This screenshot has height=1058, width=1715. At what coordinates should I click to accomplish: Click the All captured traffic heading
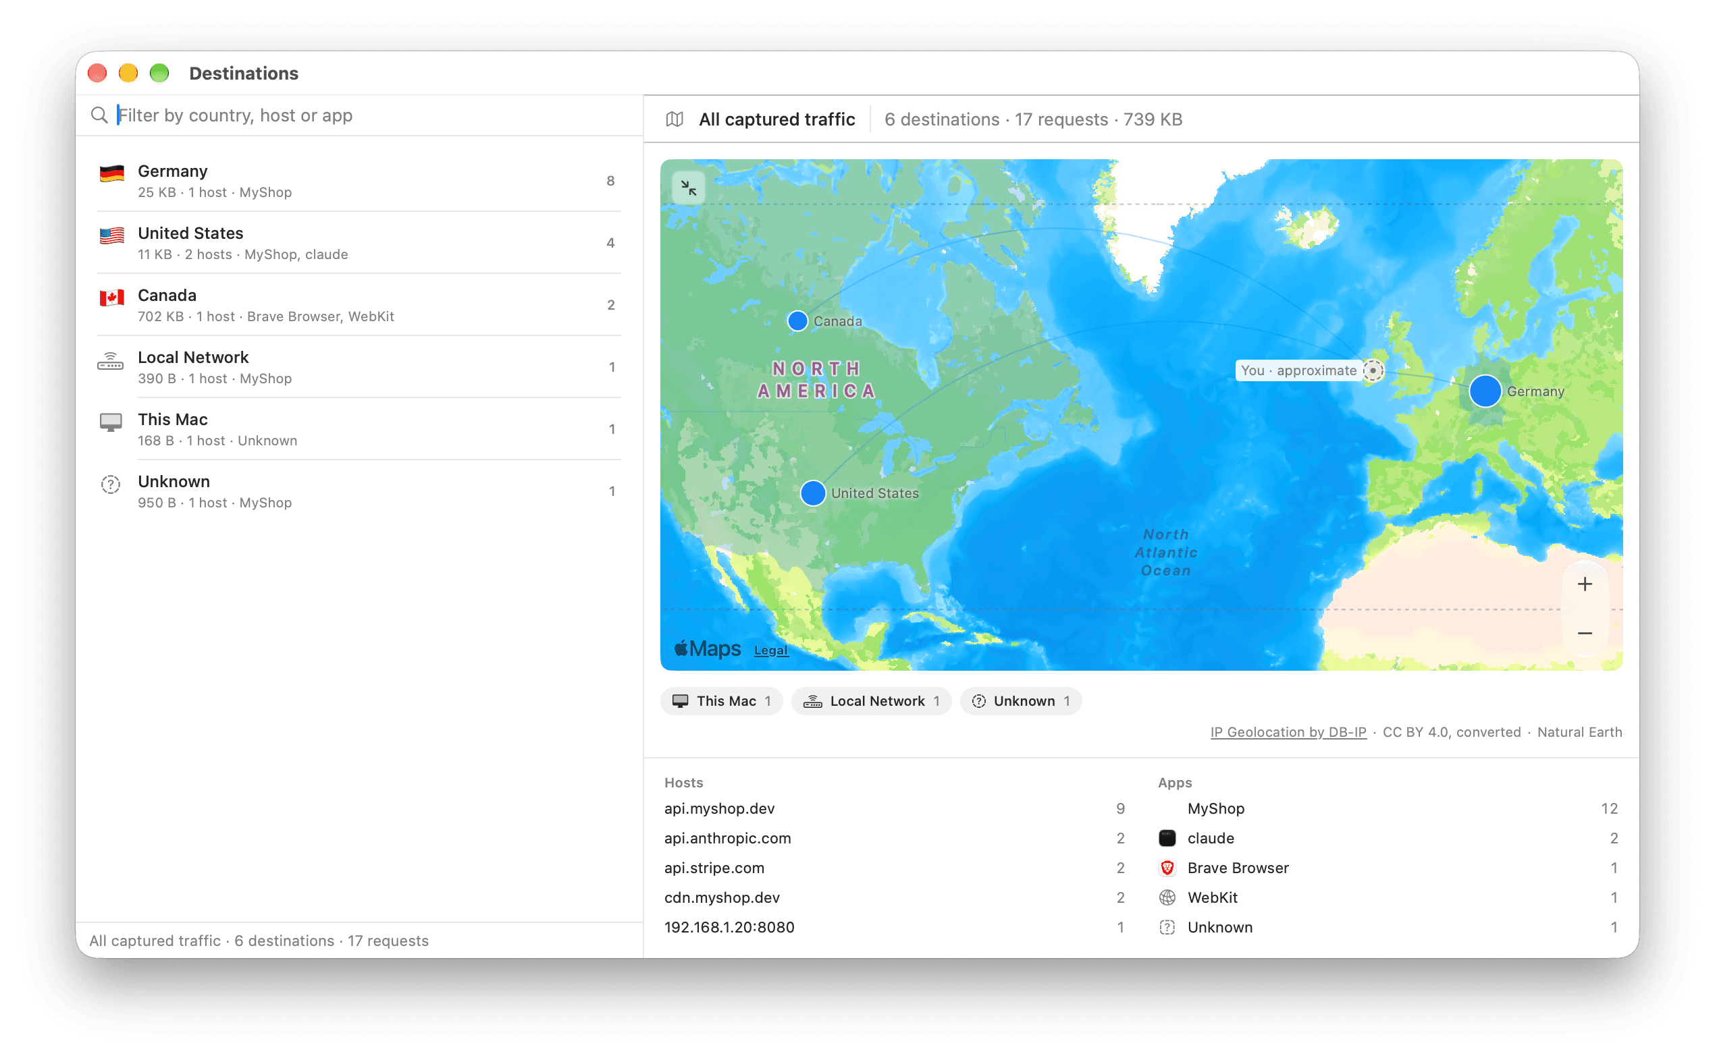pyautogui.click(x=776, y=119)
